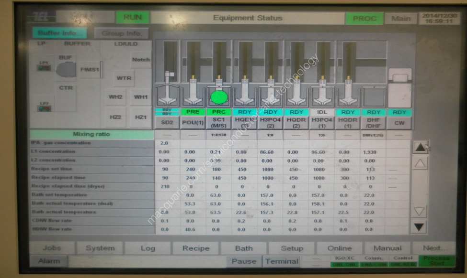Jump to top with solid up arrow
Screen dimensions: 467x278
(x=420, y=148)
